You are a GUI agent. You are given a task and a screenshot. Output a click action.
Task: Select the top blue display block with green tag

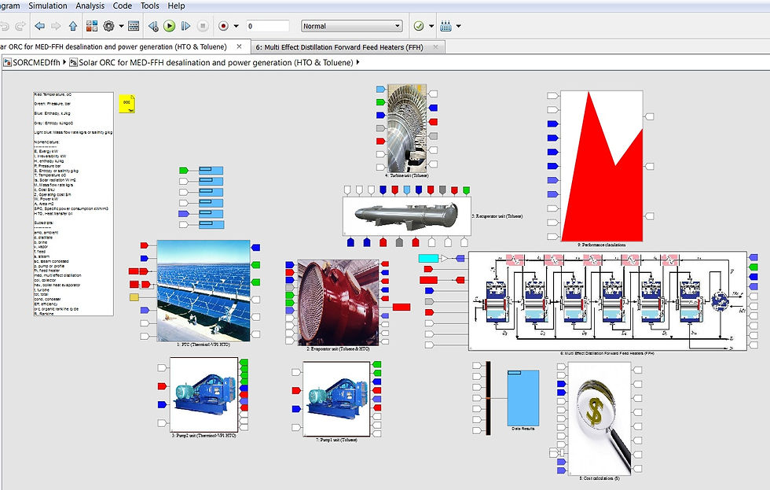211,171
